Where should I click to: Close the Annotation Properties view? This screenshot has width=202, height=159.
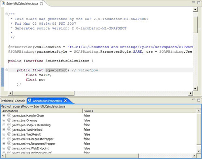coord(65,101)
